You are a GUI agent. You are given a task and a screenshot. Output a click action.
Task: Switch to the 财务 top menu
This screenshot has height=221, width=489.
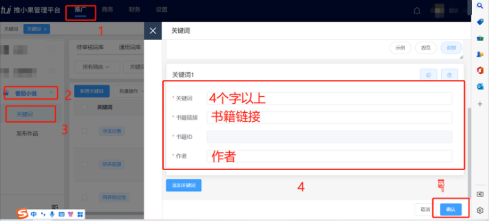point(134,10)
